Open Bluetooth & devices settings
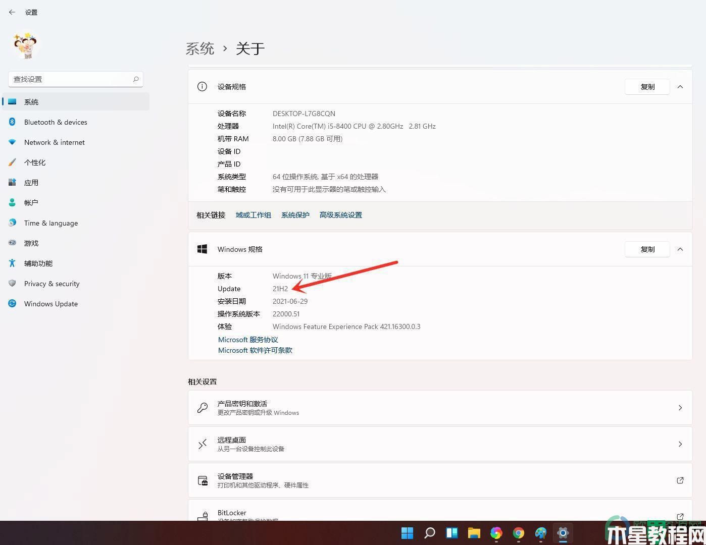Screen dimensions: 706x545 click(76, 122)
